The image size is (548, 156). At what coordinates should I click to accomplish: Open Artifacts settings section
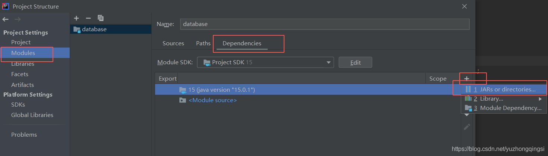[x=22, y=85]
